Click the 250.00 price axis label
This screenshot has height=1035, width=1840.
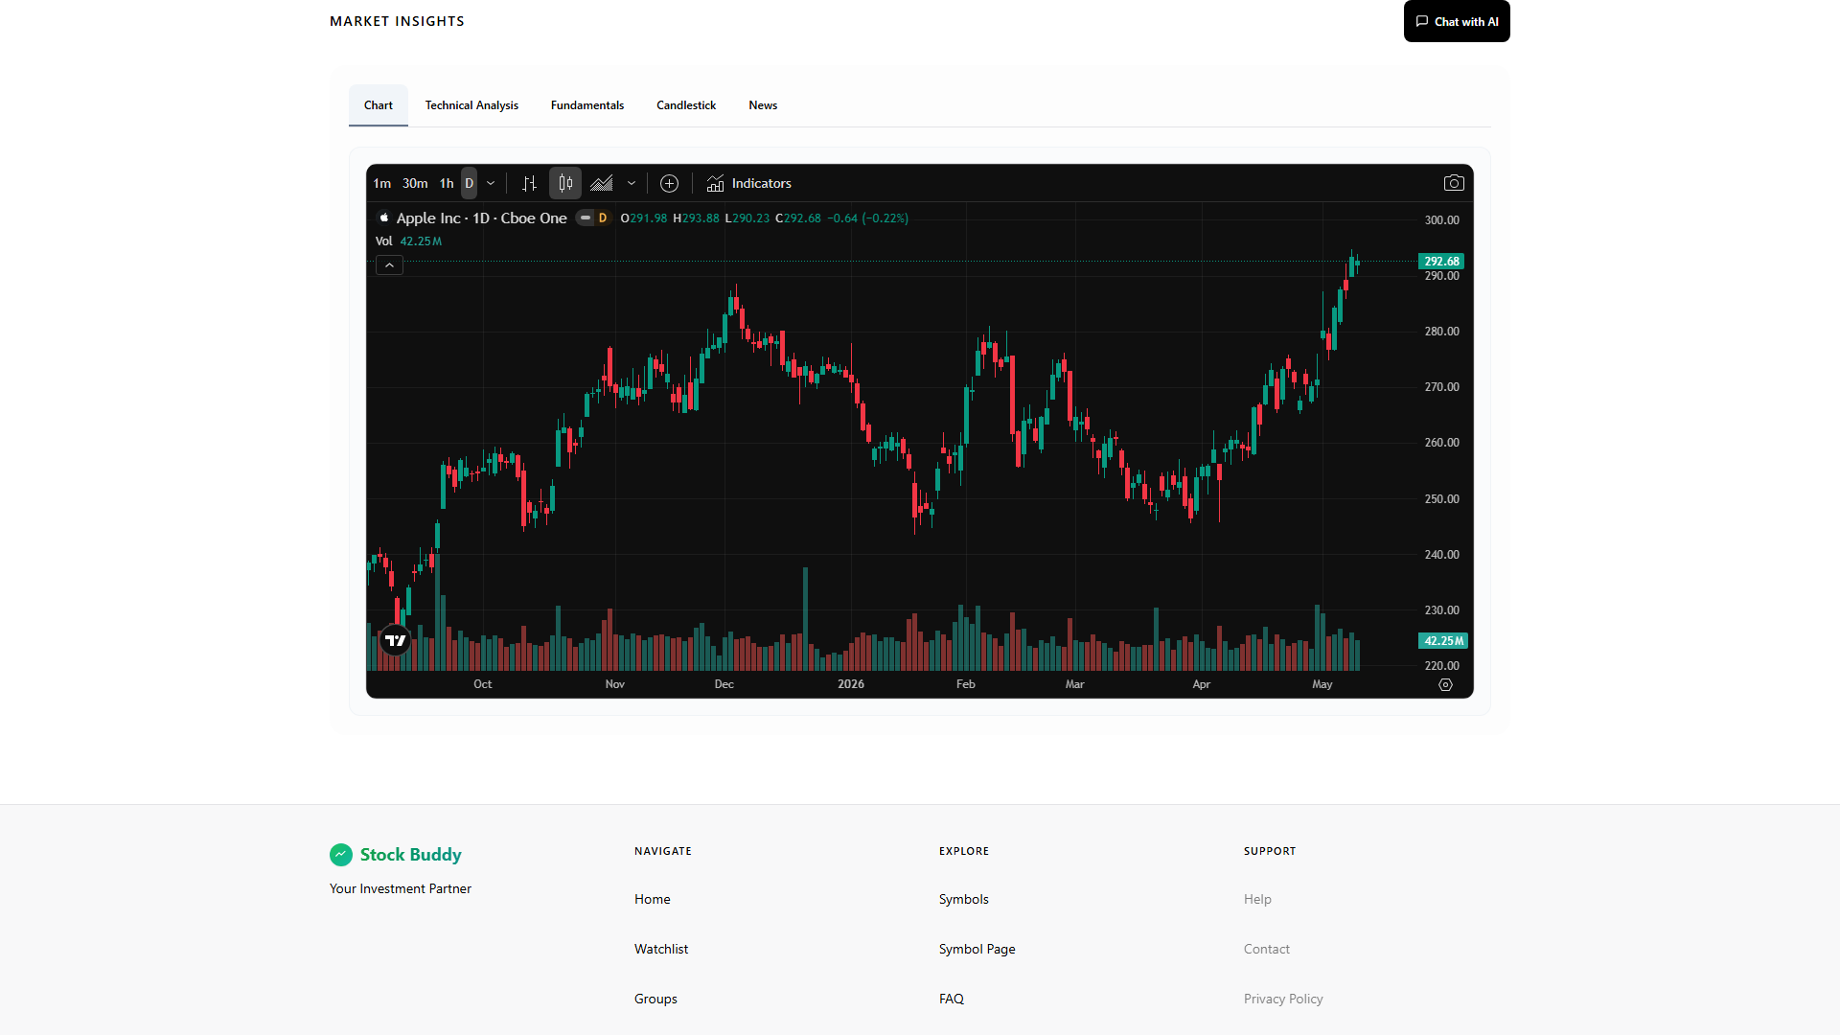click(1441, 499)
